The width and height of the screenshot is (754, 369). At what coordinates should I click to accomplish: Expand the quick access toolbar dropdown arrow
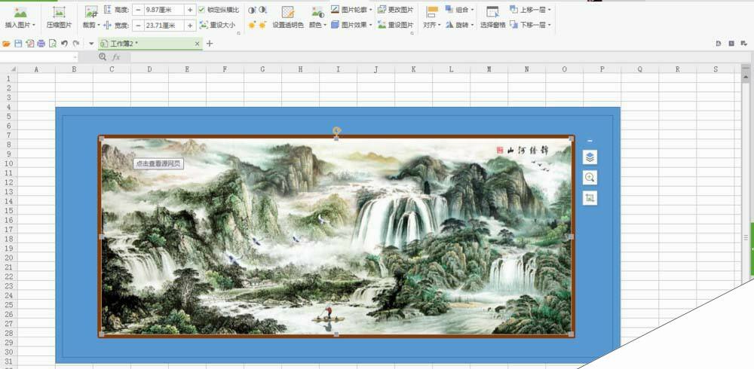coord(91,44)
